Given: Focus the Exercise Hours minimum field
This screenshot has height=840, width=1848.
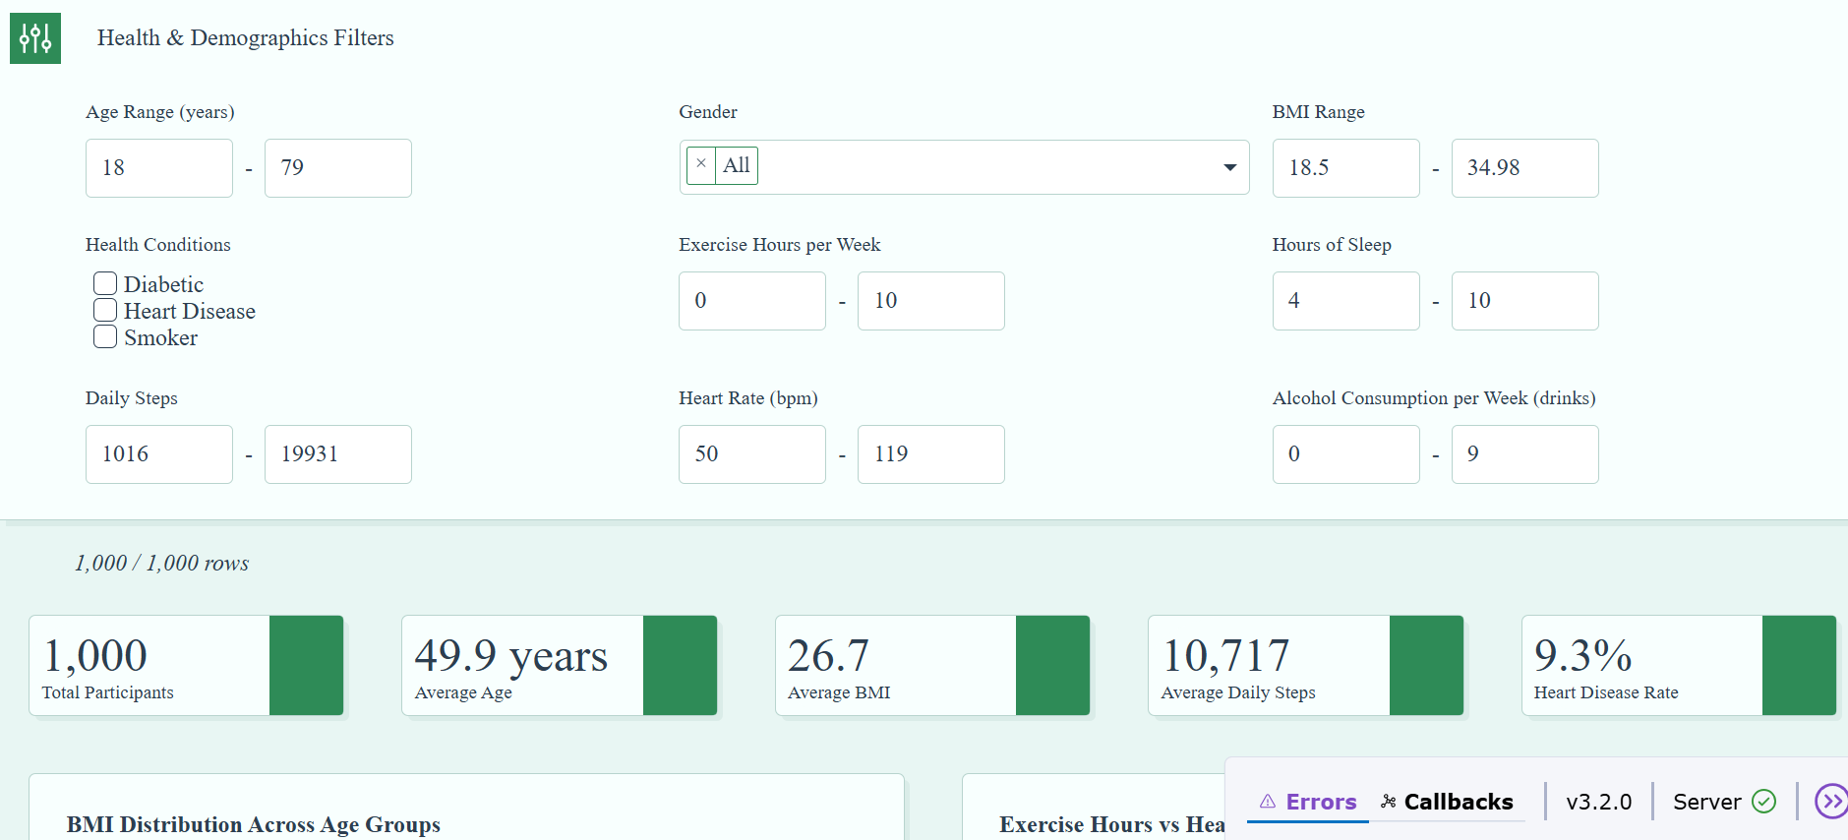Looking at the screenshot, I should 752,301.
